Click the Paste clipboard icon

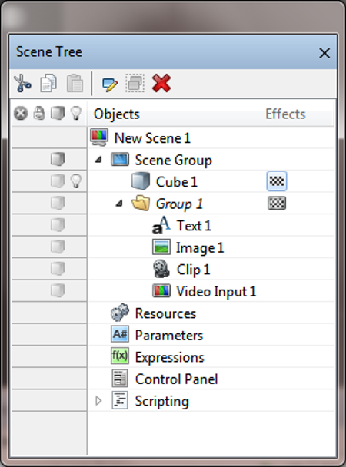click(x=75, y=83)
